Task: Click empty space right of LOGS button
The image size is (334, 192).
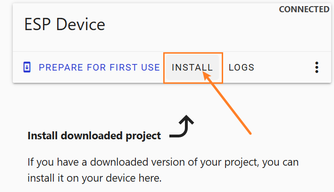Action: click(283, 67)
